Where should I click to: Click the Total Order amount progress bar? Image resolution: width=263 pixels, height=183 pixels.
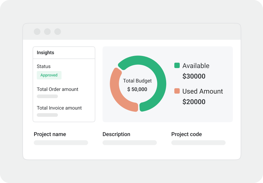(47, 96)
